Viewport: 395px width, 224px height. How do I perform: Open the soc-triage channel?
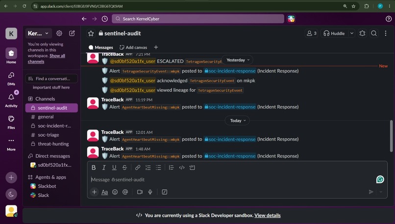(51, 135)
